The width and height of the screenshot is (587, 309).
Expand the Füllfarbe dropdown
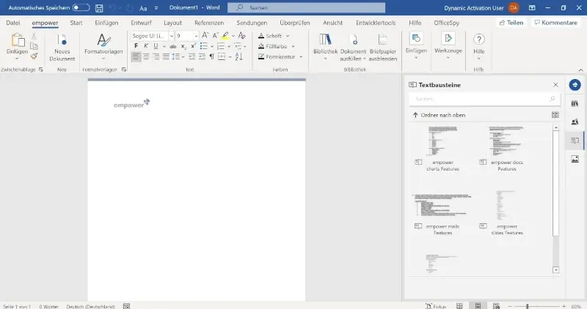coord(286,46)
